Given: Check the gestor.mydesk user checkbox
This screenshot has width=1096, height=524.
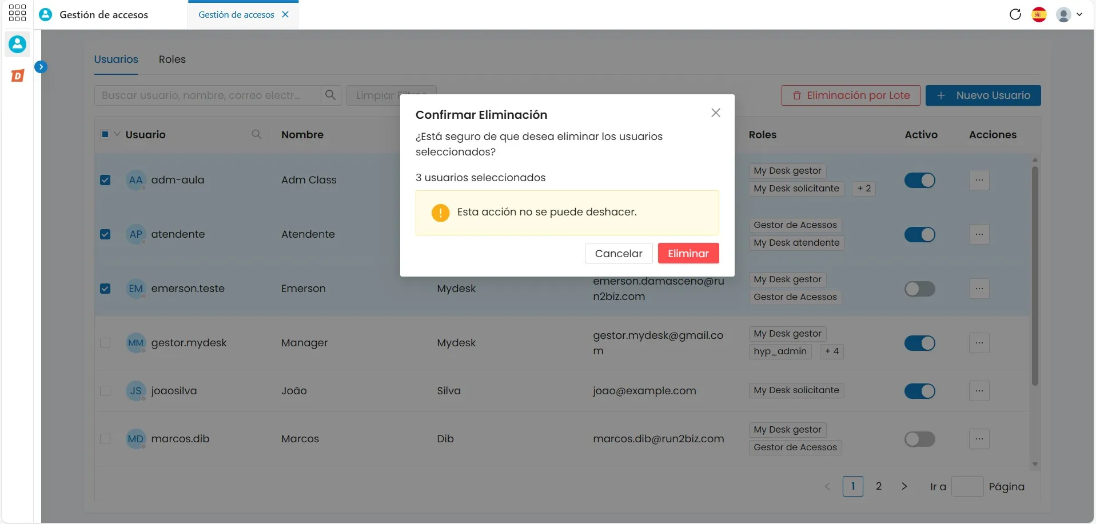Looking at the screenshot, I should tap(105, 343).
